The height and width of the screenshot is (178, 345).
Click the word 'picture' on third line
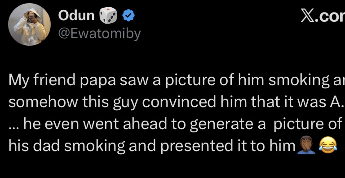(298, 124)
